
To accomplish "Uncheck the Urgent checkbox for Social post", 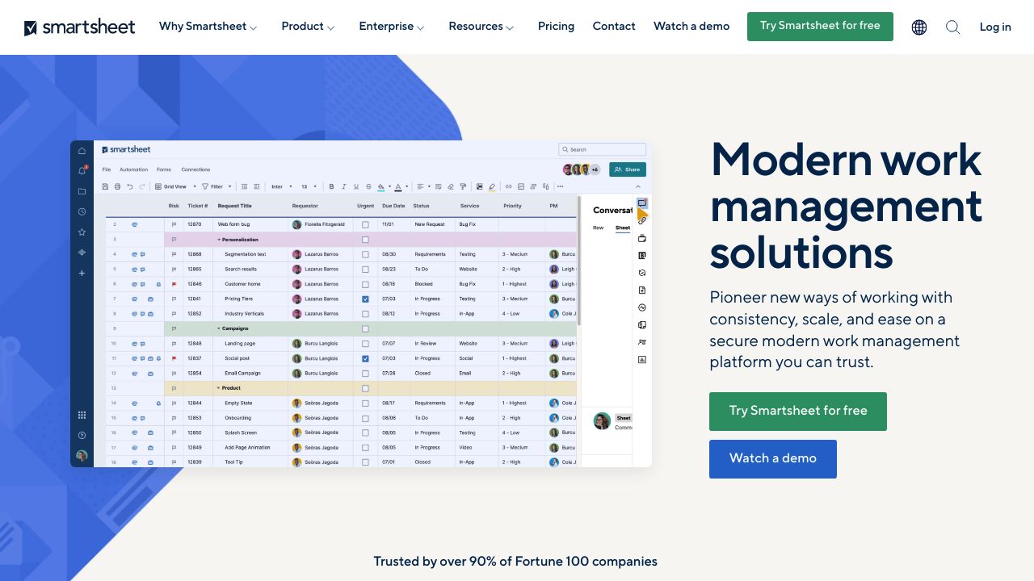I will [x=365, y=358].
